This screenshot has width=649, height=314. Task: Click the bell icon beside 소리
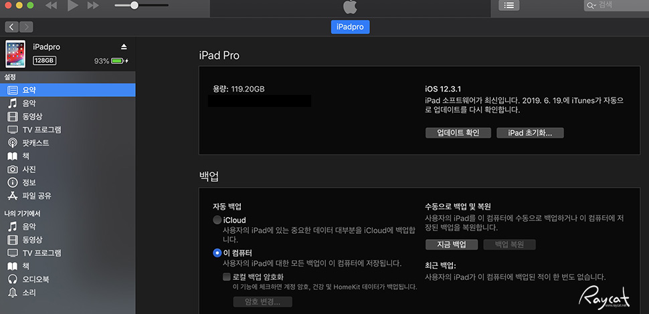click(x=13, y=293)
